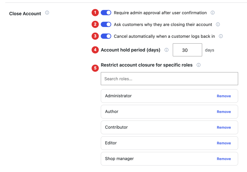The width and height of the screenshot is (247, 172).
Task: Open info icon for restrict roles section
Action: 199,65
